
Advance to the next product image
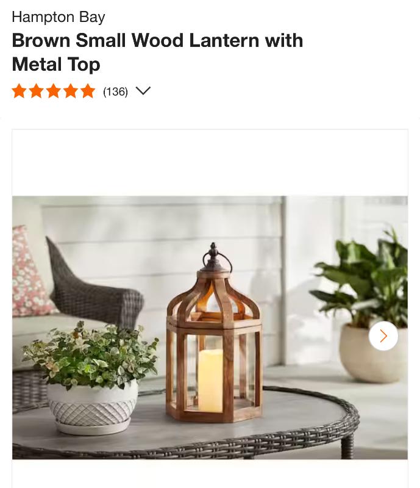click(383, 336)
